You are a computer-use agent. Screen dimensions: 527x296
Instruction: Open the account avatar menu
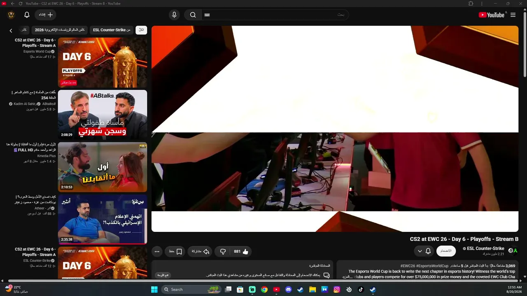click(x=11, y=15)
